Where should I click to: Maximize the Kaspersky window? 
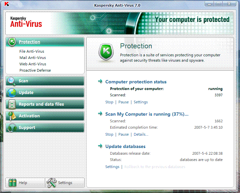pos(218,4)
